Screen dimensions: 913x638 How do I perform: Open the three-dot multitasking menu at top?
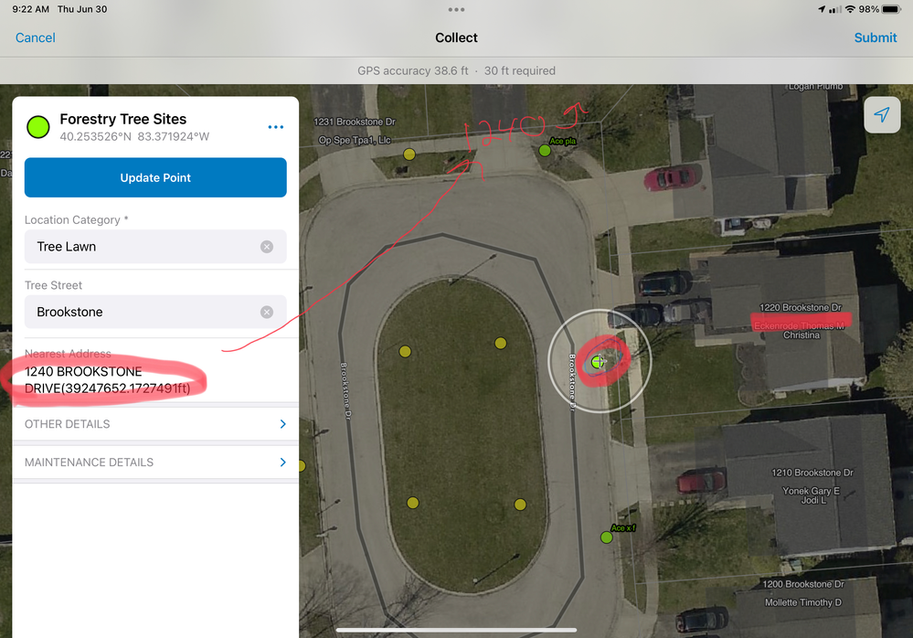tap(457, 9)
